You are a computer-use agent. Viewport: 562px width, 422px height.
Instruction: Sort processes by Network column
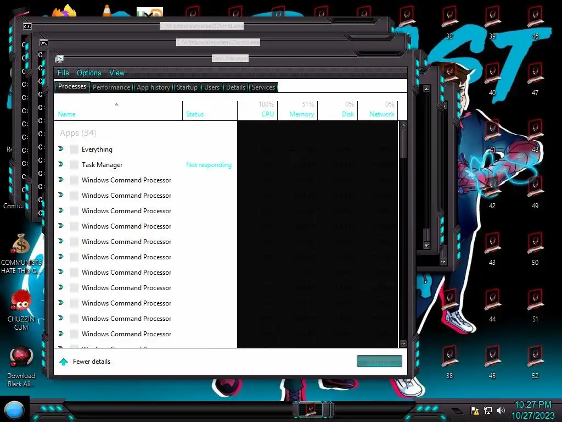pos(378,110)
